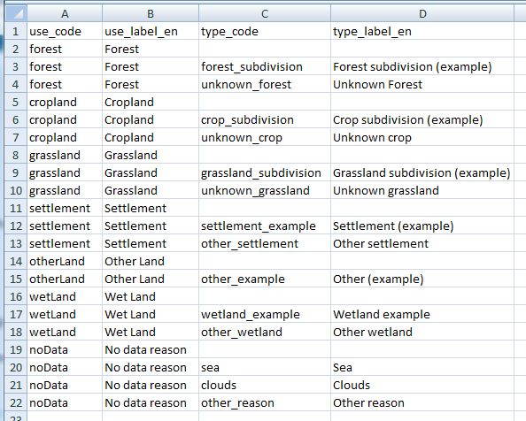Select column C header
This screenshot has width=526, height=421.
(x=265, y=13)
